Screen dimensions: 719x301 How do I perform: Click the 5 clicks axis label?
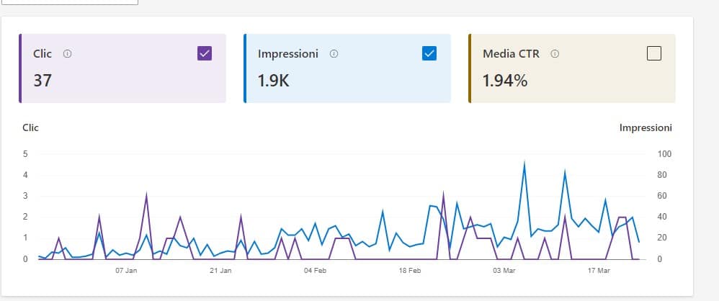click(25, 154)
